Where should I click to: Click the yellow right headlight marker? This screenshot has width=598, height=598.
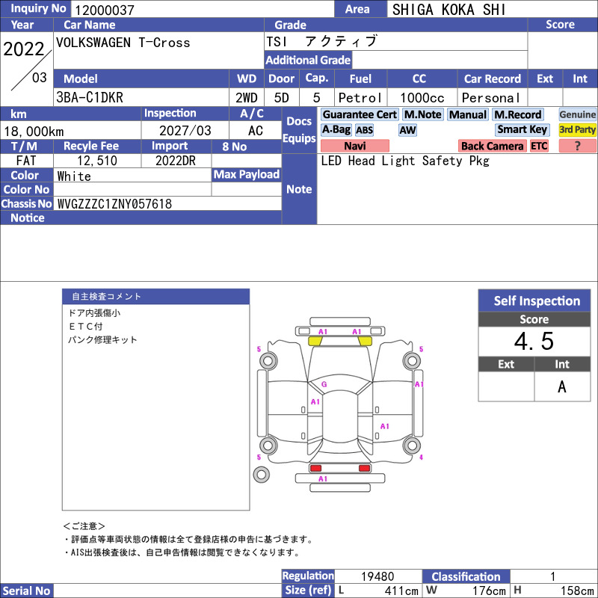pos(365,341)
